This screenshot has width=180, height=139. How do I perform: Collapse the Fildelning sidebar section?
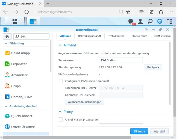(6, 43)
